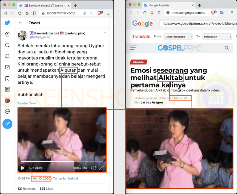
Task: Bookmark page in Twitter browser window
Action: pos(34,13)
